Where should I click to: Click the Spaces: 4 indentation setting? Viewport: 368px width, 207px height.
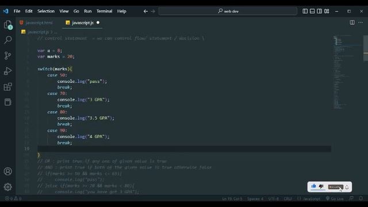tap(255, 198)
